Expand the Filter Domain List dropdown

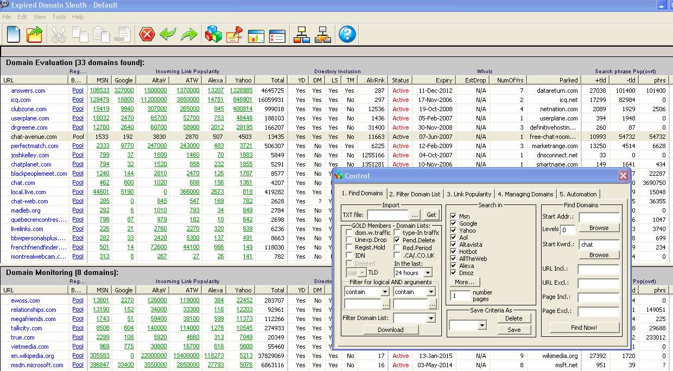(x=431, y=318)
